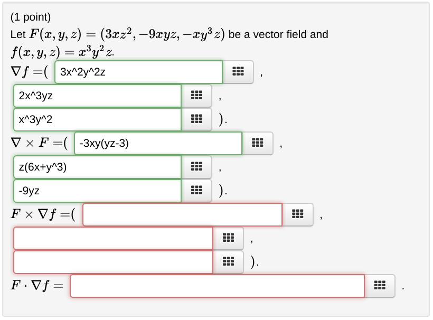Open the equation editor for -3xy(yz-3)
The image size is (433, 320).
pos(258,143)
